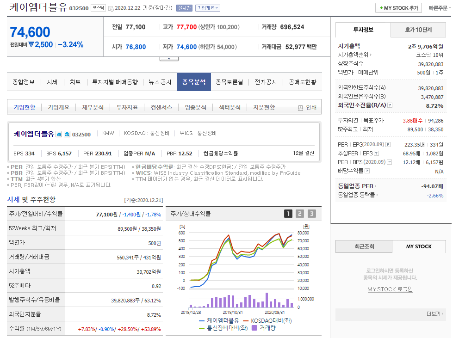Click the phone icon next to 케이엠더블유 032500
This screenshot has height=338, width=459.
coord(67,134)
